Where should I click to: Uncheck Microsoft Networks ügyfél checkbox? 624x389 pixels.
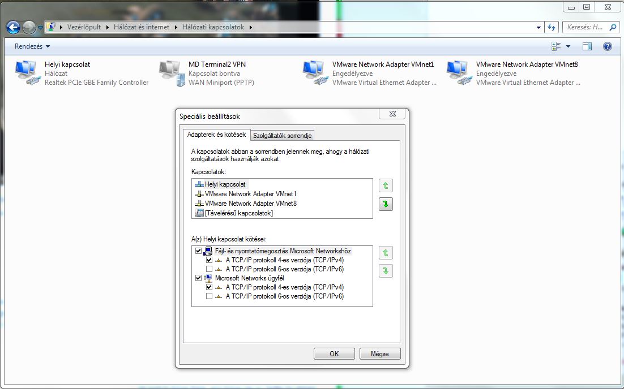[198, 278]
